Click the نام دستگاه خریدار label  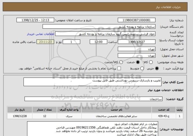(172, 27)
